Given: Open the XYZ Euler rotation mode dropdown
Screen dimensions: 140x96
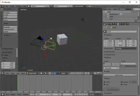Looking at the screenshot, I should (x=126, y=48).
